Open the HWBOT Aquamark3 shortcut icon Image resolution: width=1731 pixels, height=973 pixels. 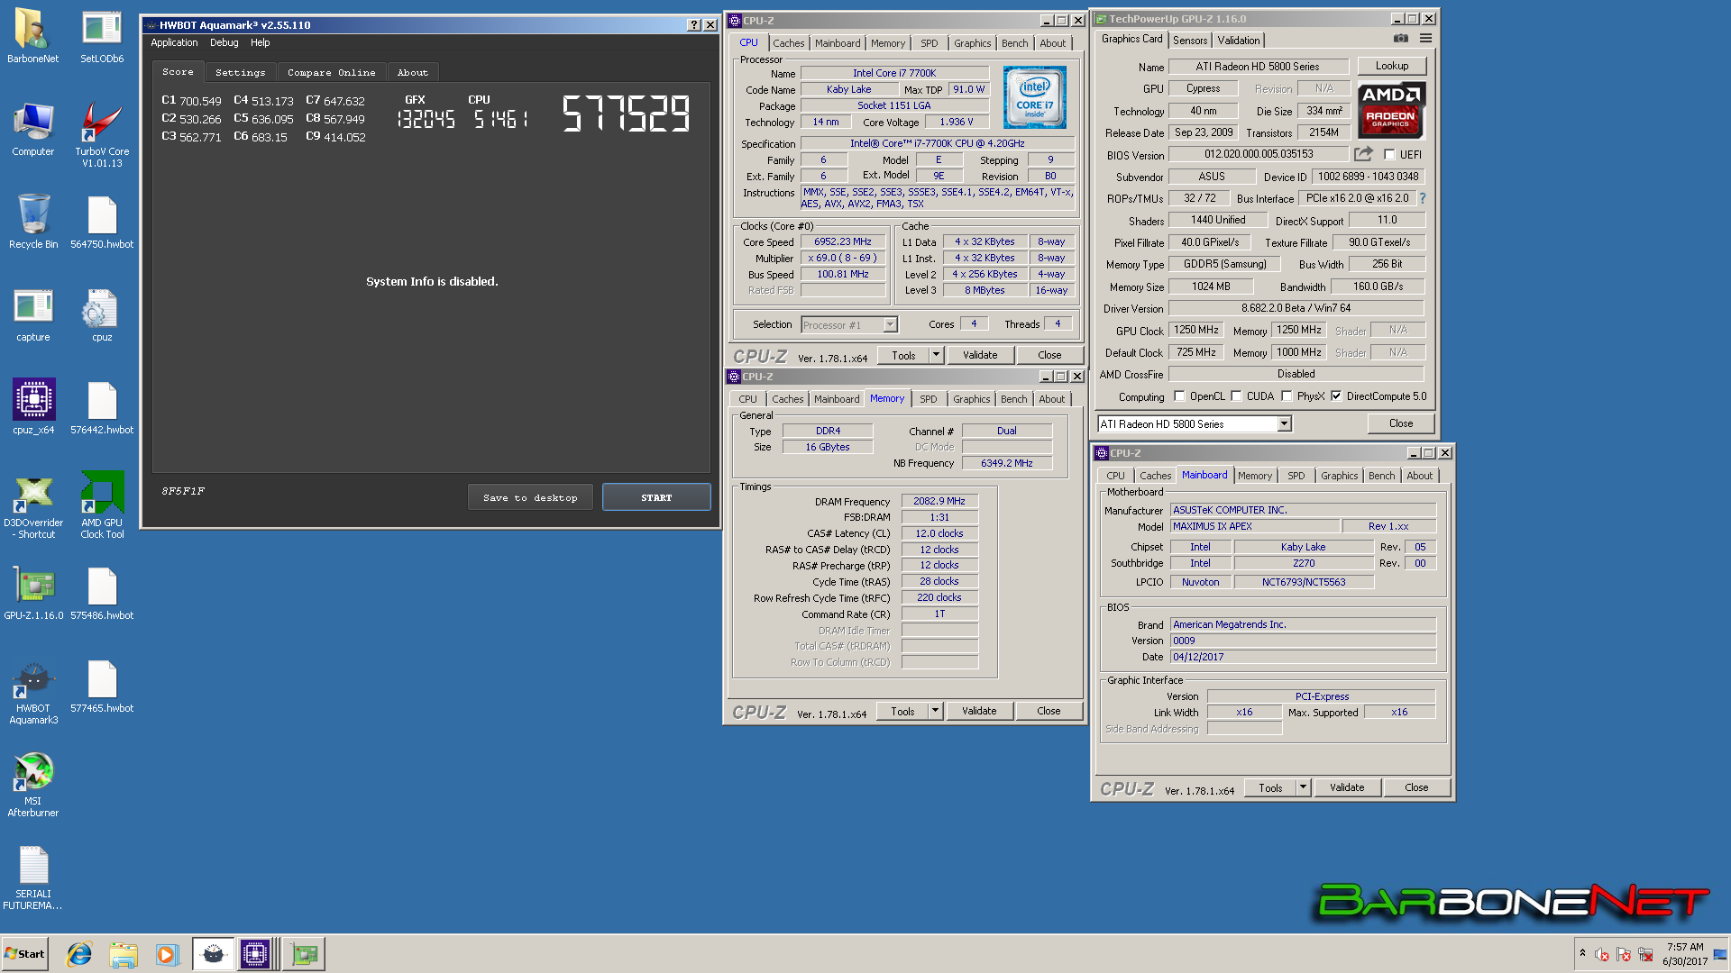coord(33,692)
